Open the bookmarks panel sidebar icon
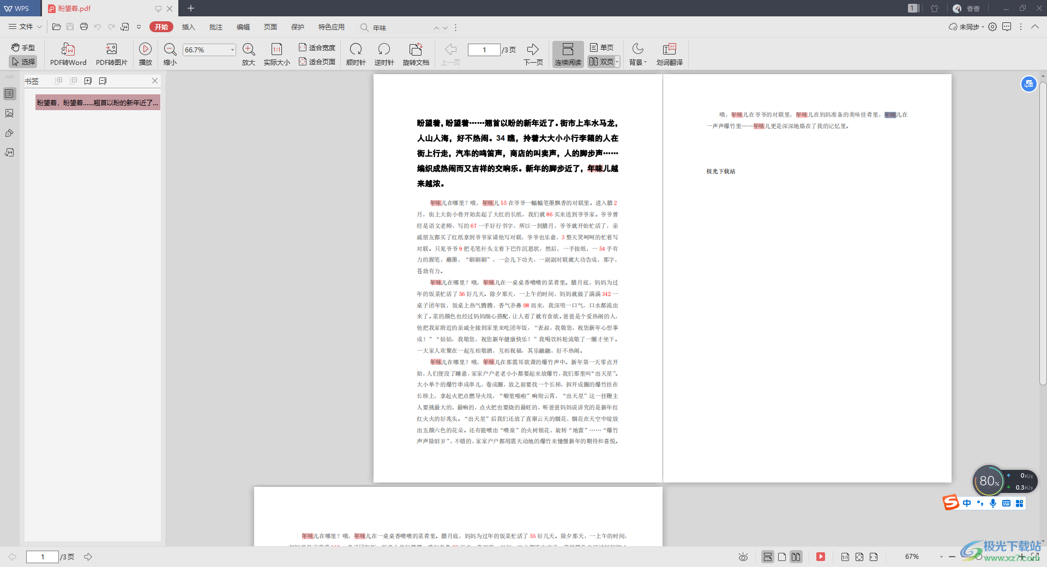The height and width of the screenshot is (567, 1047). [9, 94]
